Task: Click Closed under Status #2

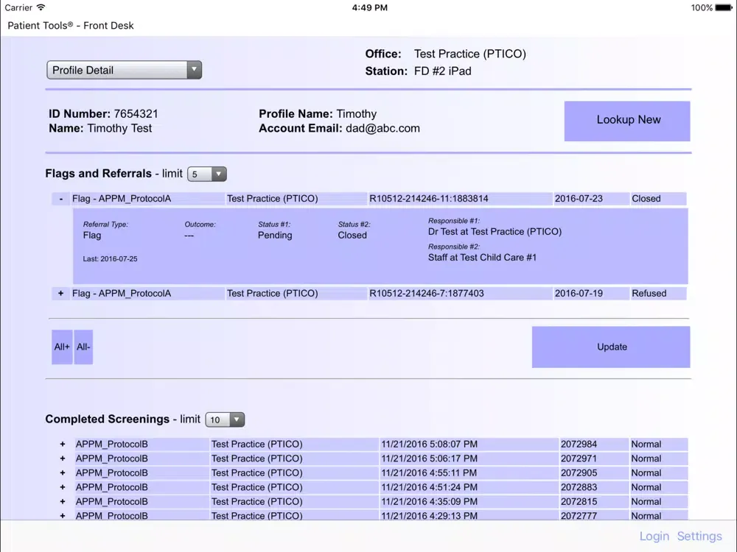Action: coord(352,236)
